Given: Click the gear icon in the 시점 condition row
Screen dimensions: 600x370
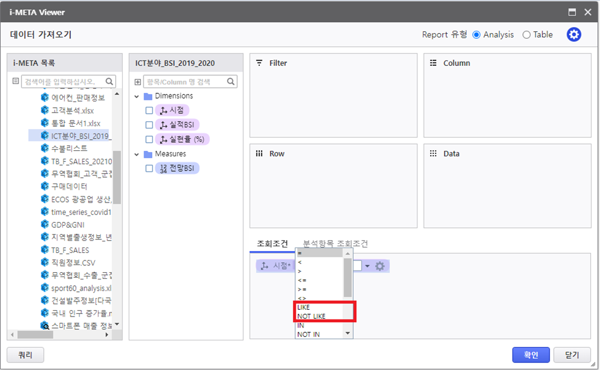Looking at the screenshot, I should coord(380,266).
